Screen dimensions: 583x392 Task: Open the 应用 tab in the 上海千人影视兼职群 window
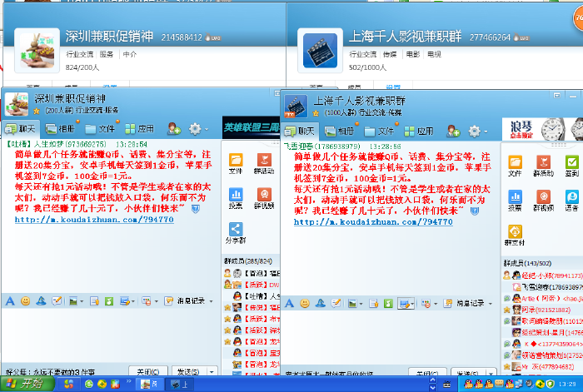pyautogui.click(x=419, y=131)
